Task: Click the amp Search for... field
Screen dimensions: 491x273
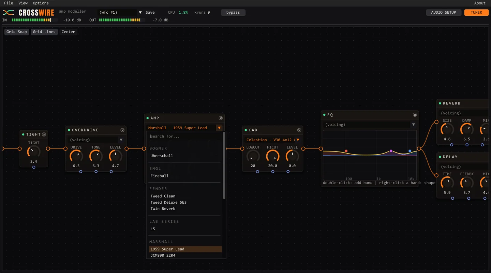Action: [185, 136]
